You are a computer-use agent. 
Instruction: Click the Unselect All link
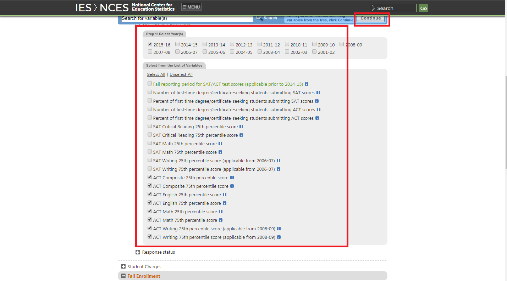point(181,74)
